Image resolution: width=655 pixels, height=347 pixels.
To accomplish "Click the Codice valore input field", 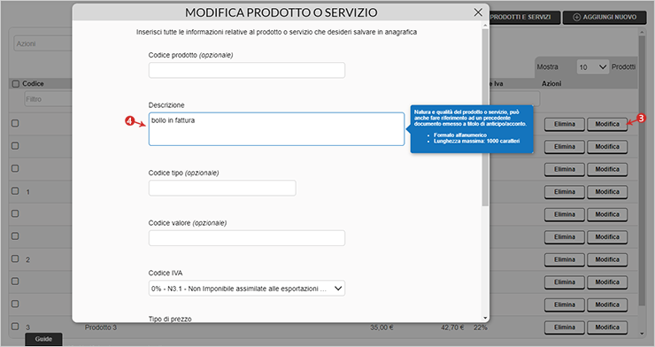I will (x=247, y=238).
